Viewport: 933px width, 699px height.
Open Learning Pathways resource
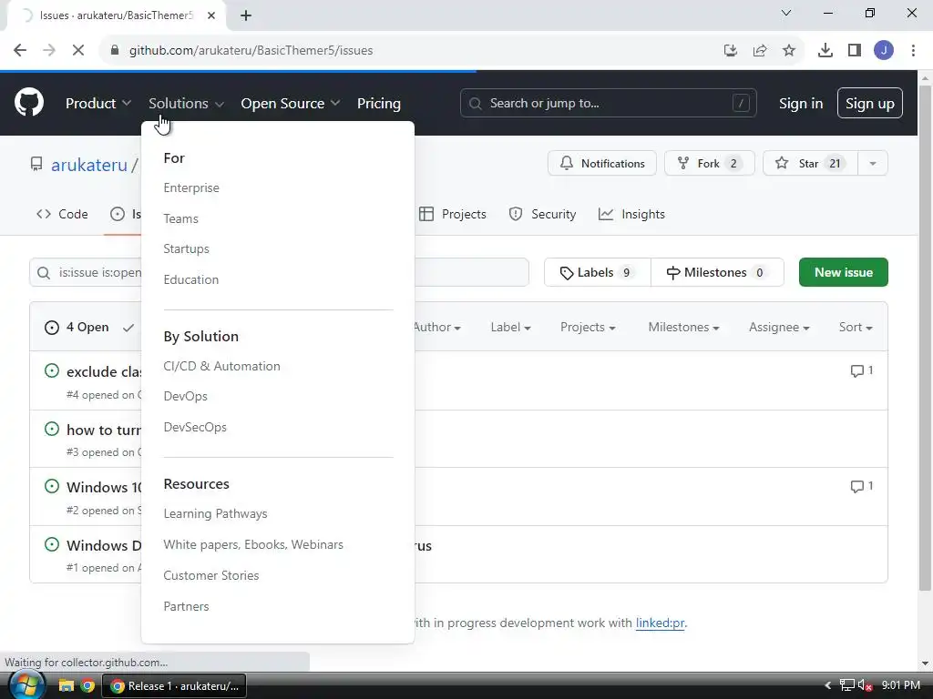coord(215,513)
